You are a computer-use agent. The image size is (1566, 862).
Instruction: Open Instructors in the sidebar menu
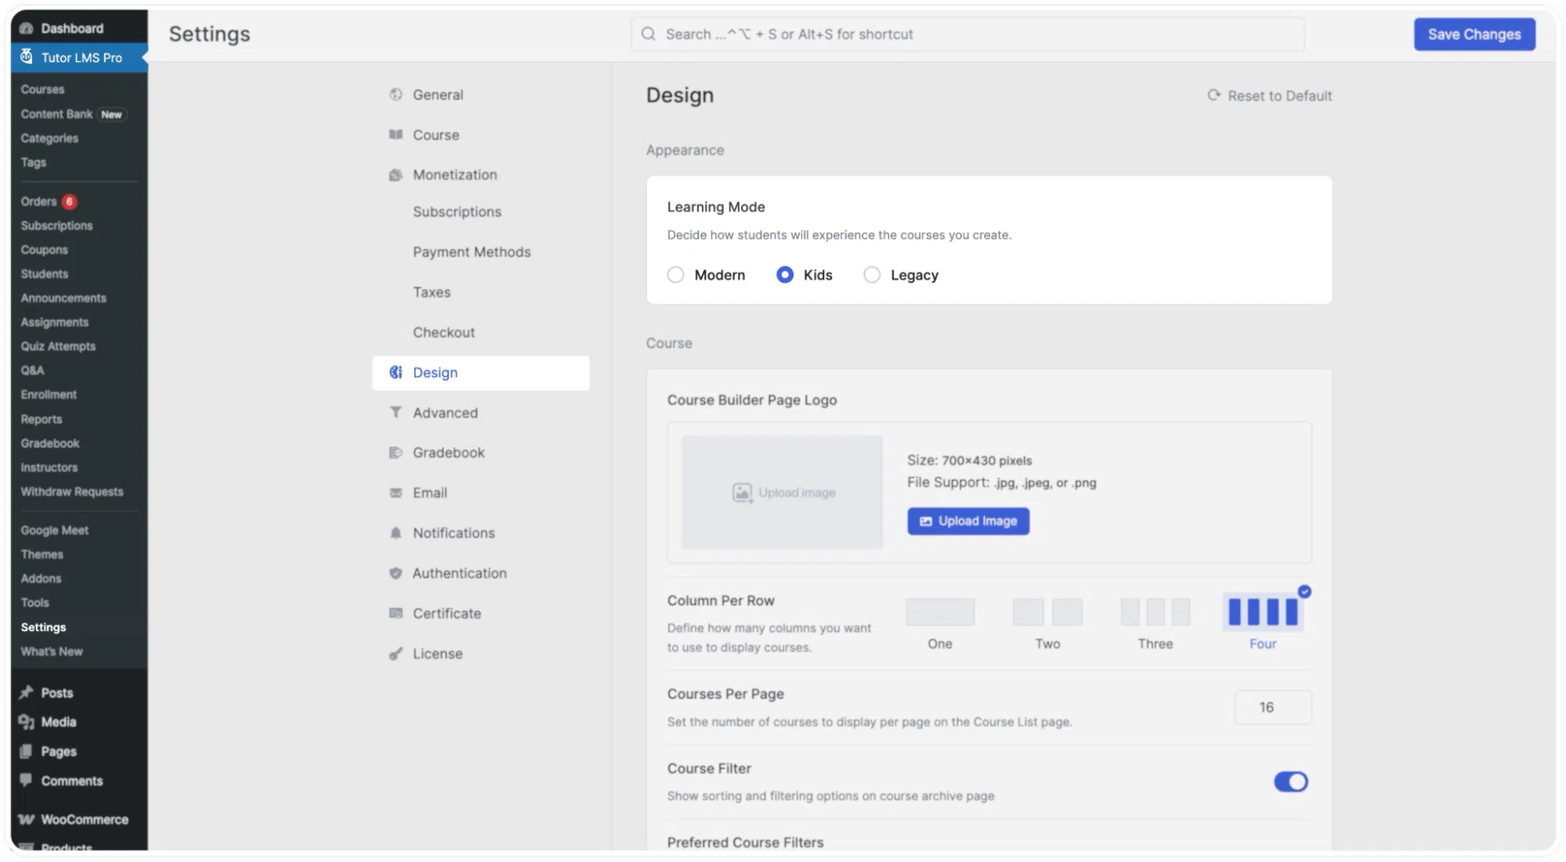coord(49,467)
